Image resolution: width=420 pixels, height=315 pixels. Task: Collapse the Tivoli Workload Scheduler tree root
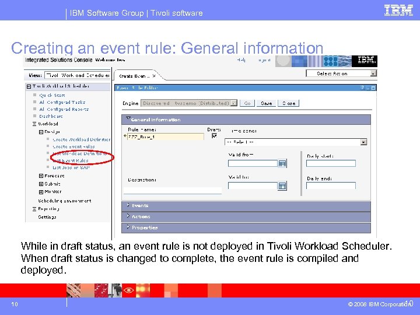29,86
